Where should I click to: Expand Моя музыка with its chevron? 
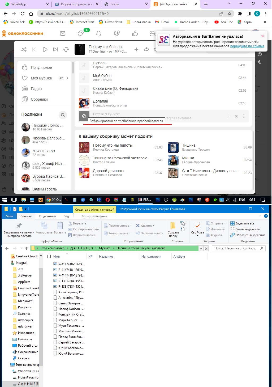click(67, 78)
